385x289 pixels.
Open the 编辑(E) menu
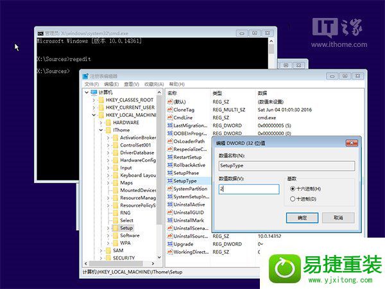coord(111,84)
